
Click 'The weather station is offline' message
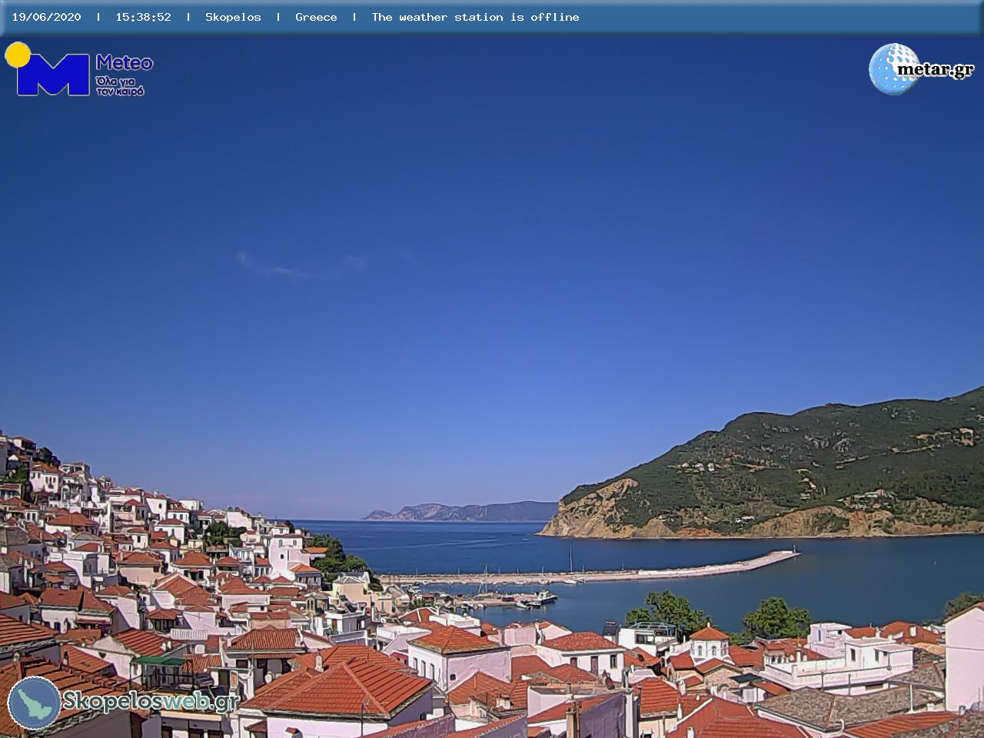(475, 17)
